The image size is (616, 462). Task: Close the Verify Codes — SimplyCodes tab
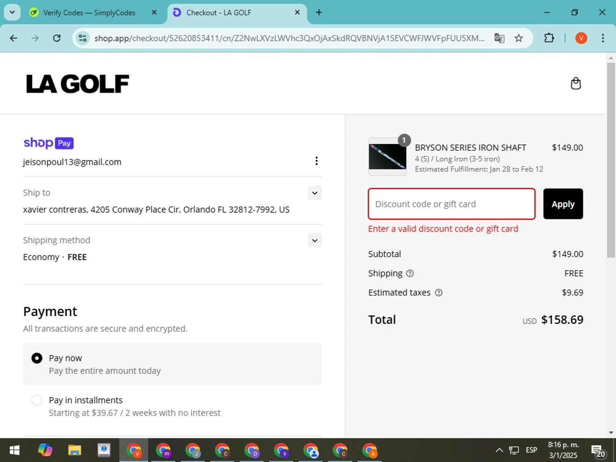pos(154,12)
